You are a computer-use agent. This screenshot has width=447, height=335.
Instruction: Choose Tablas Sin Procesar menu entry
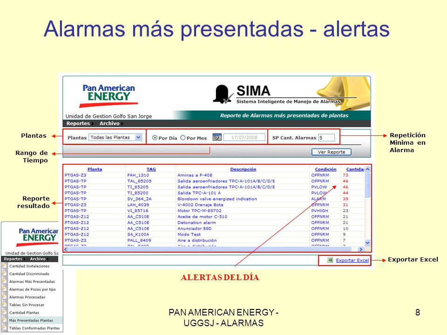coord(27,305)
